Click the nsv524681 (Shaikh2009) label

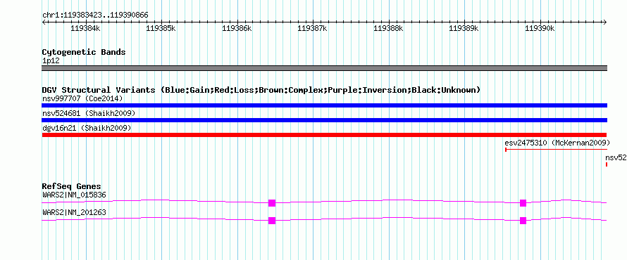89,113
